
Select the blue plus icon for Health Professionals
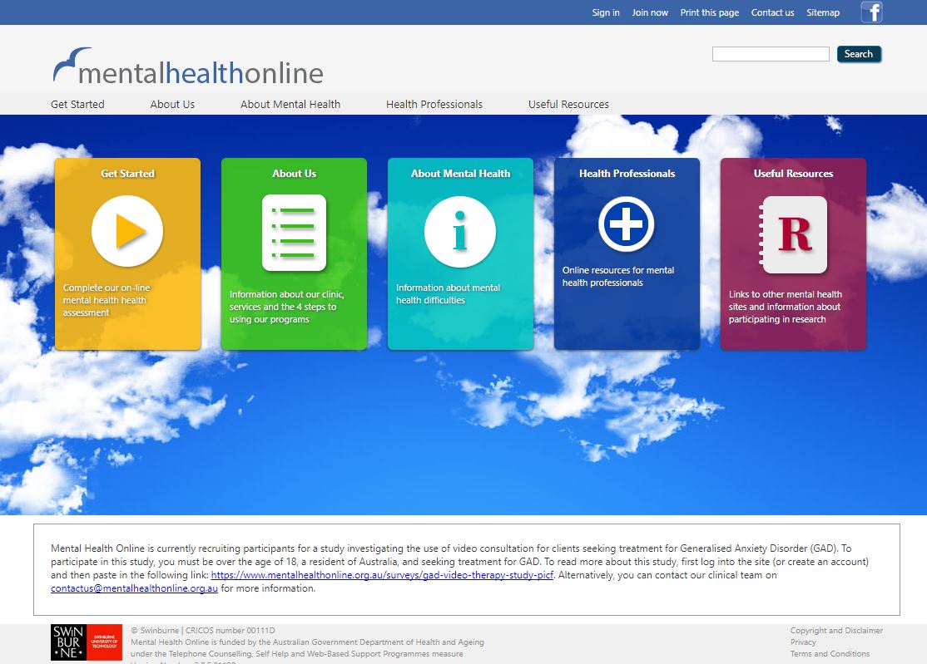click(x=627, y=224)
